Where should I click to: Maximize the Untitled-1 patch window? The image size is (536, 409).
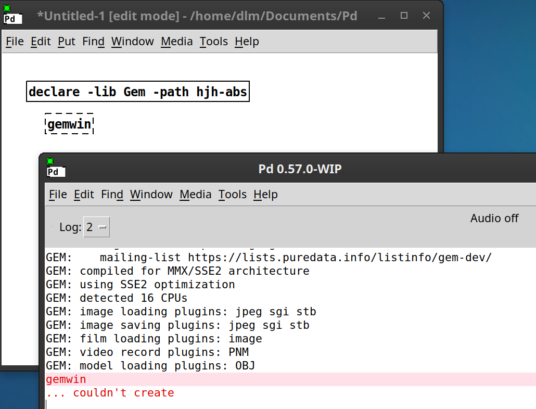tap(404, 16)
